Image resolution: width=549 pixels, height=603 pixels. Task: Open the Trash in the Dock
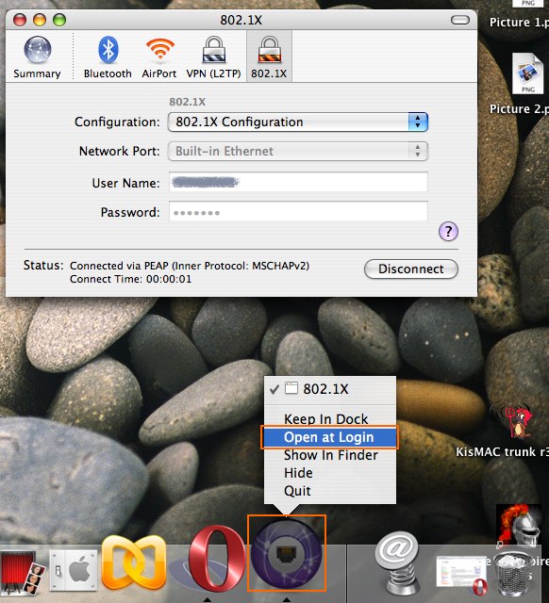pyautogui.click(x=512, y=574)
